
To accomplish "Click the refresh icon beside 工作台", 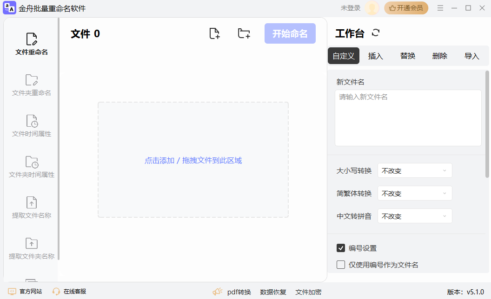I will click(x=376, y=32).
